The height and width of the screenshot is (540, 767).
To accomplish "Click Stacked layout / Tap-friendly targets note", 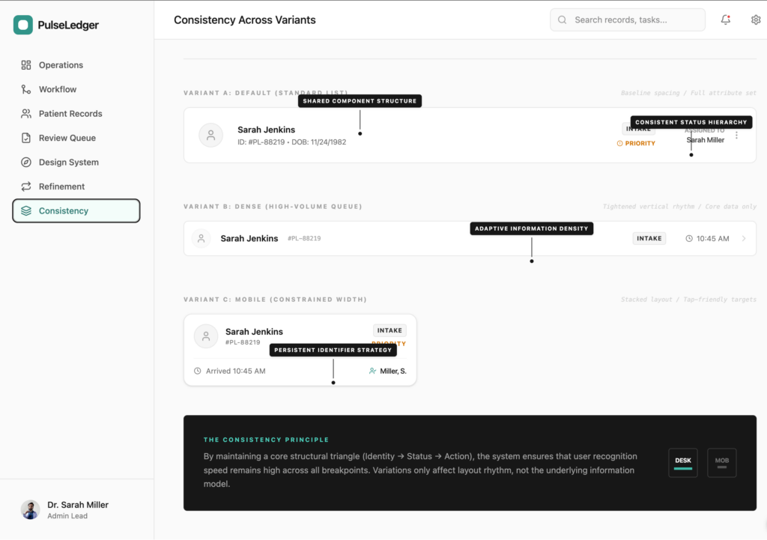I will (x=689, y=300).
